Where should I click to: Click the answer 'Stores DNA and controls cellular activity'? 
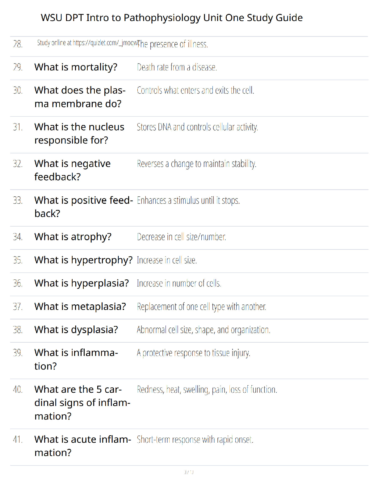pyautogui.click(x=198, y=127)
